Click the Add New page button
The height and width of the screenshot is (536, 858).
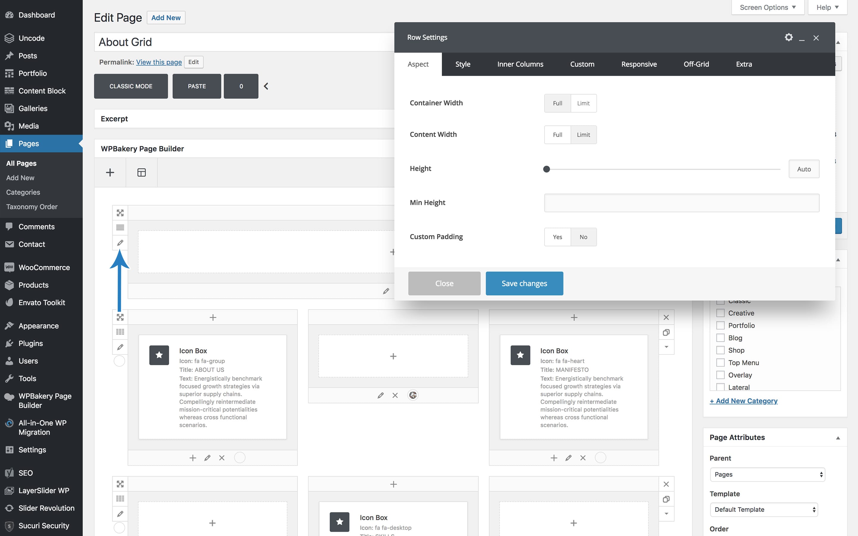(166, 17)
